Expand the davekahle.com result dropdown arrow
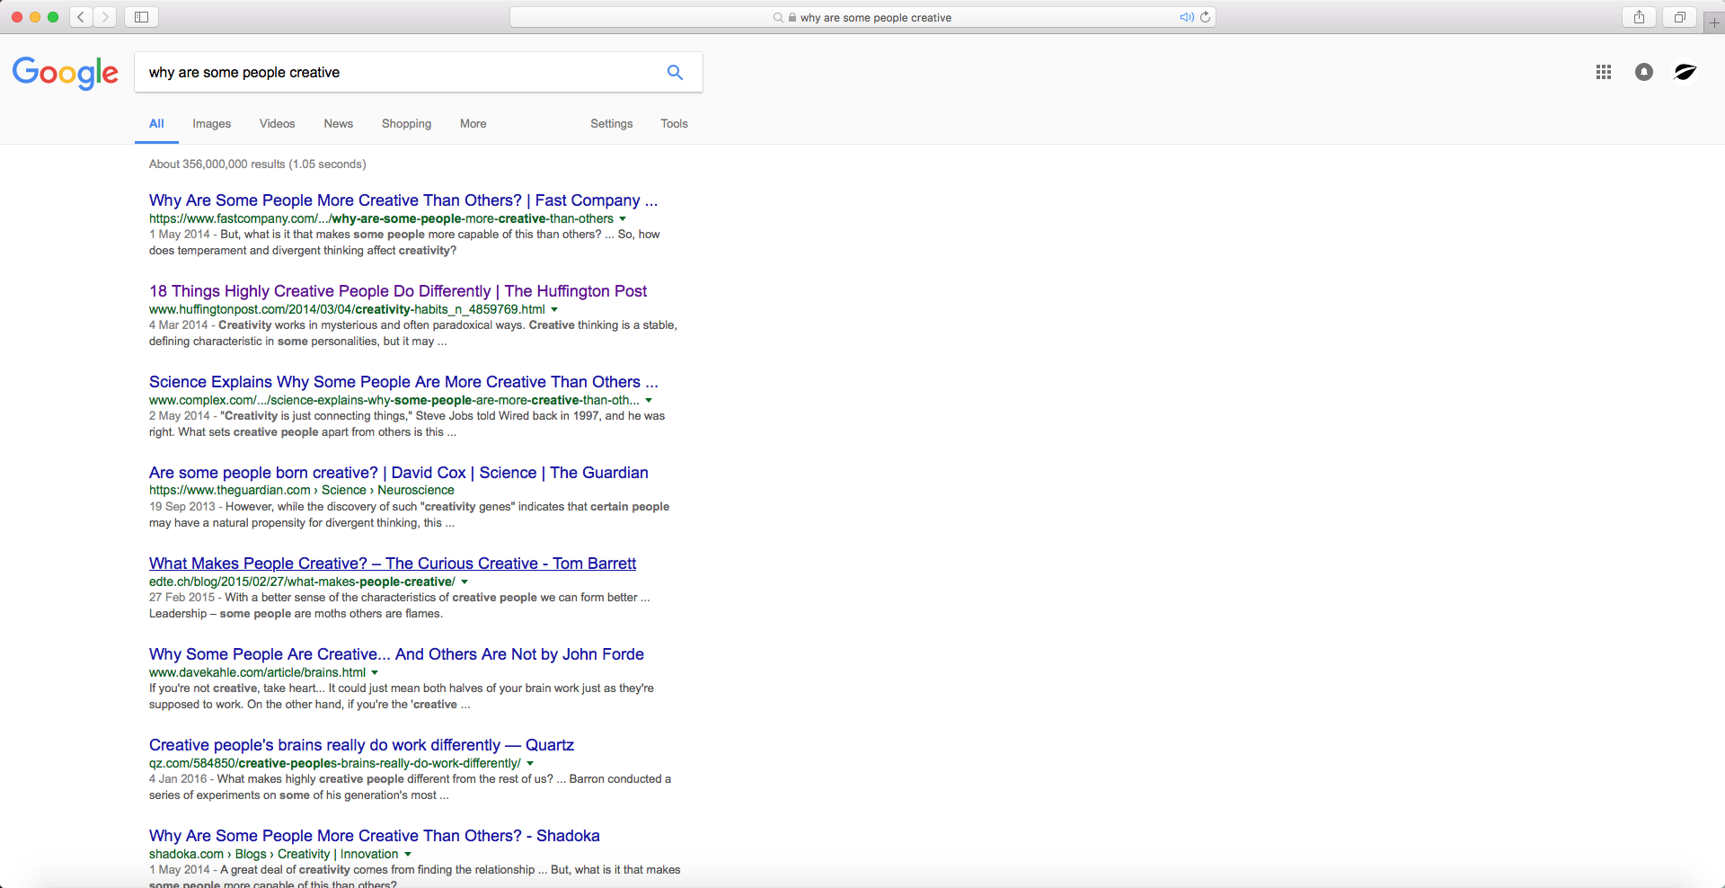The height and width of the screenshot is (888, 1725). [x=375, y=673]
